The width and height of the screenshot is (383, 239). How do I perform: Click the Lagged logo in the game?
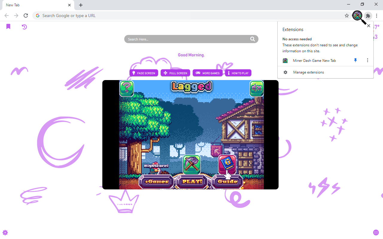191,87
